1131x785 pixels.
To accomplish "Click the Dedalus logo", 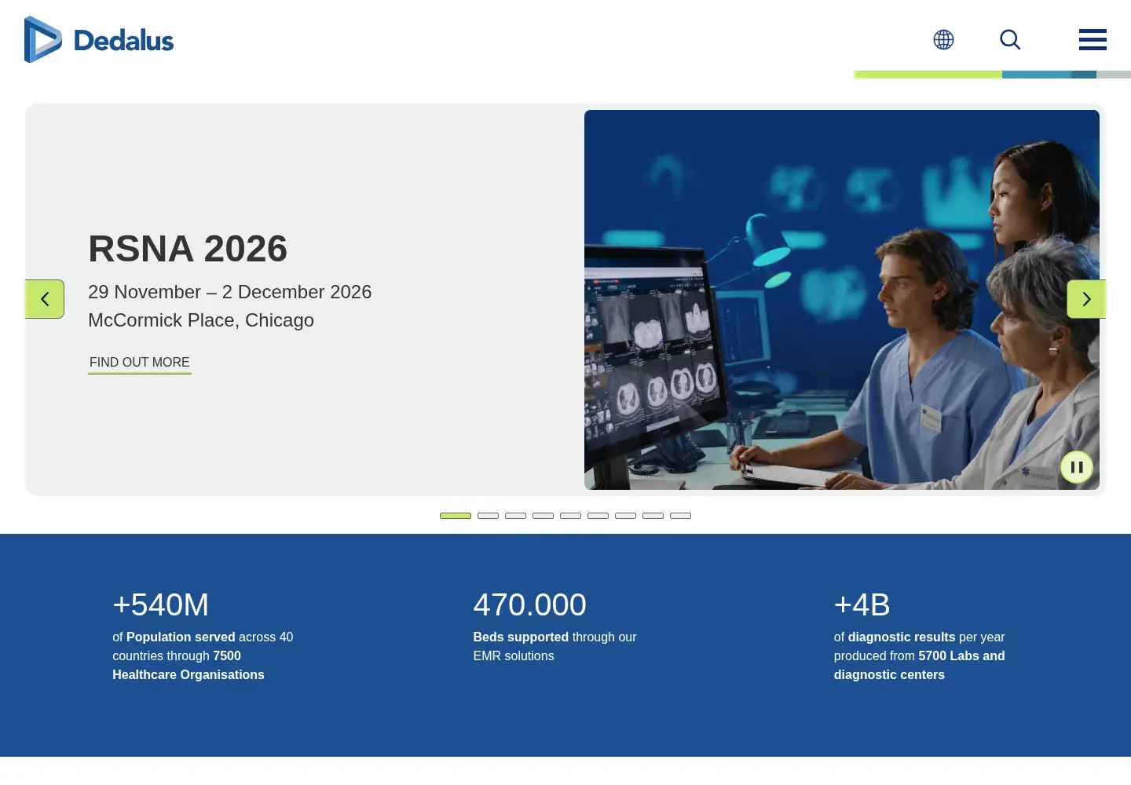I will pyautogui.click(x=99, y=39).
